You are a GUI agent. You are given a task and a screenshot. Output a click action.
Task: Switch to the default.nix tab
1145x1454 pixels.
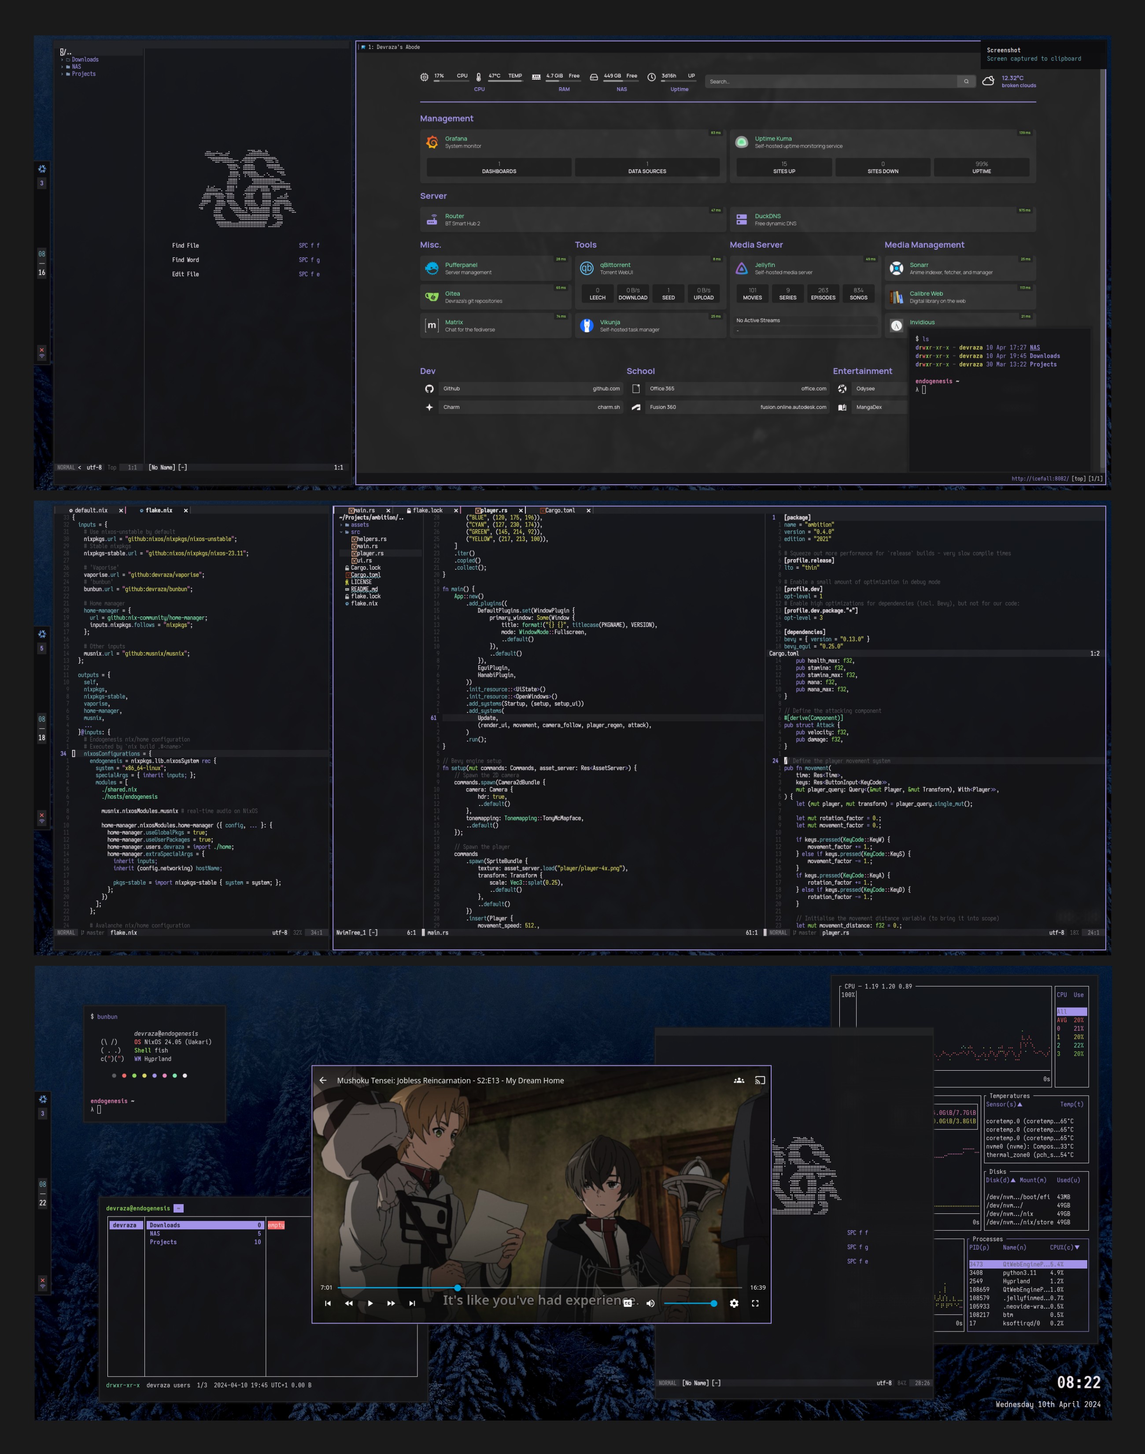90,510
